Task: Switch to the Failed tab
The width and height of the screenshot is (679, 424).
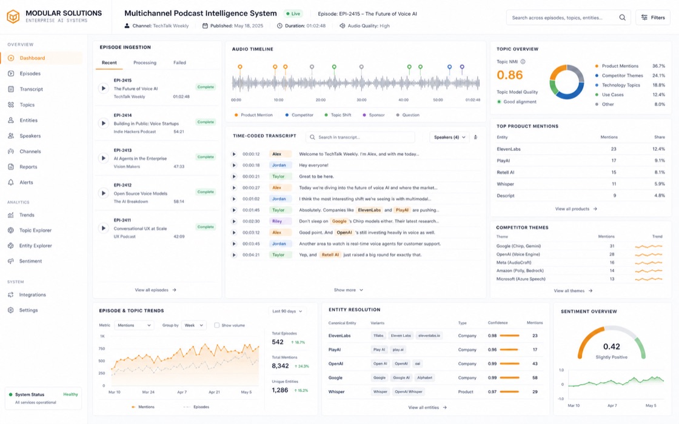Action: tap(179, 63)
